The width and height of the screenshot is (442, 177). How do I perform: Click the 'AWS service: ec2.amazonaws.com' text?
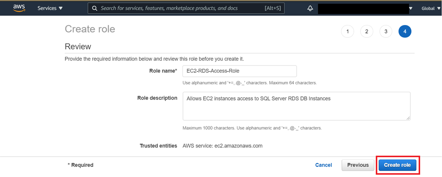222,146
